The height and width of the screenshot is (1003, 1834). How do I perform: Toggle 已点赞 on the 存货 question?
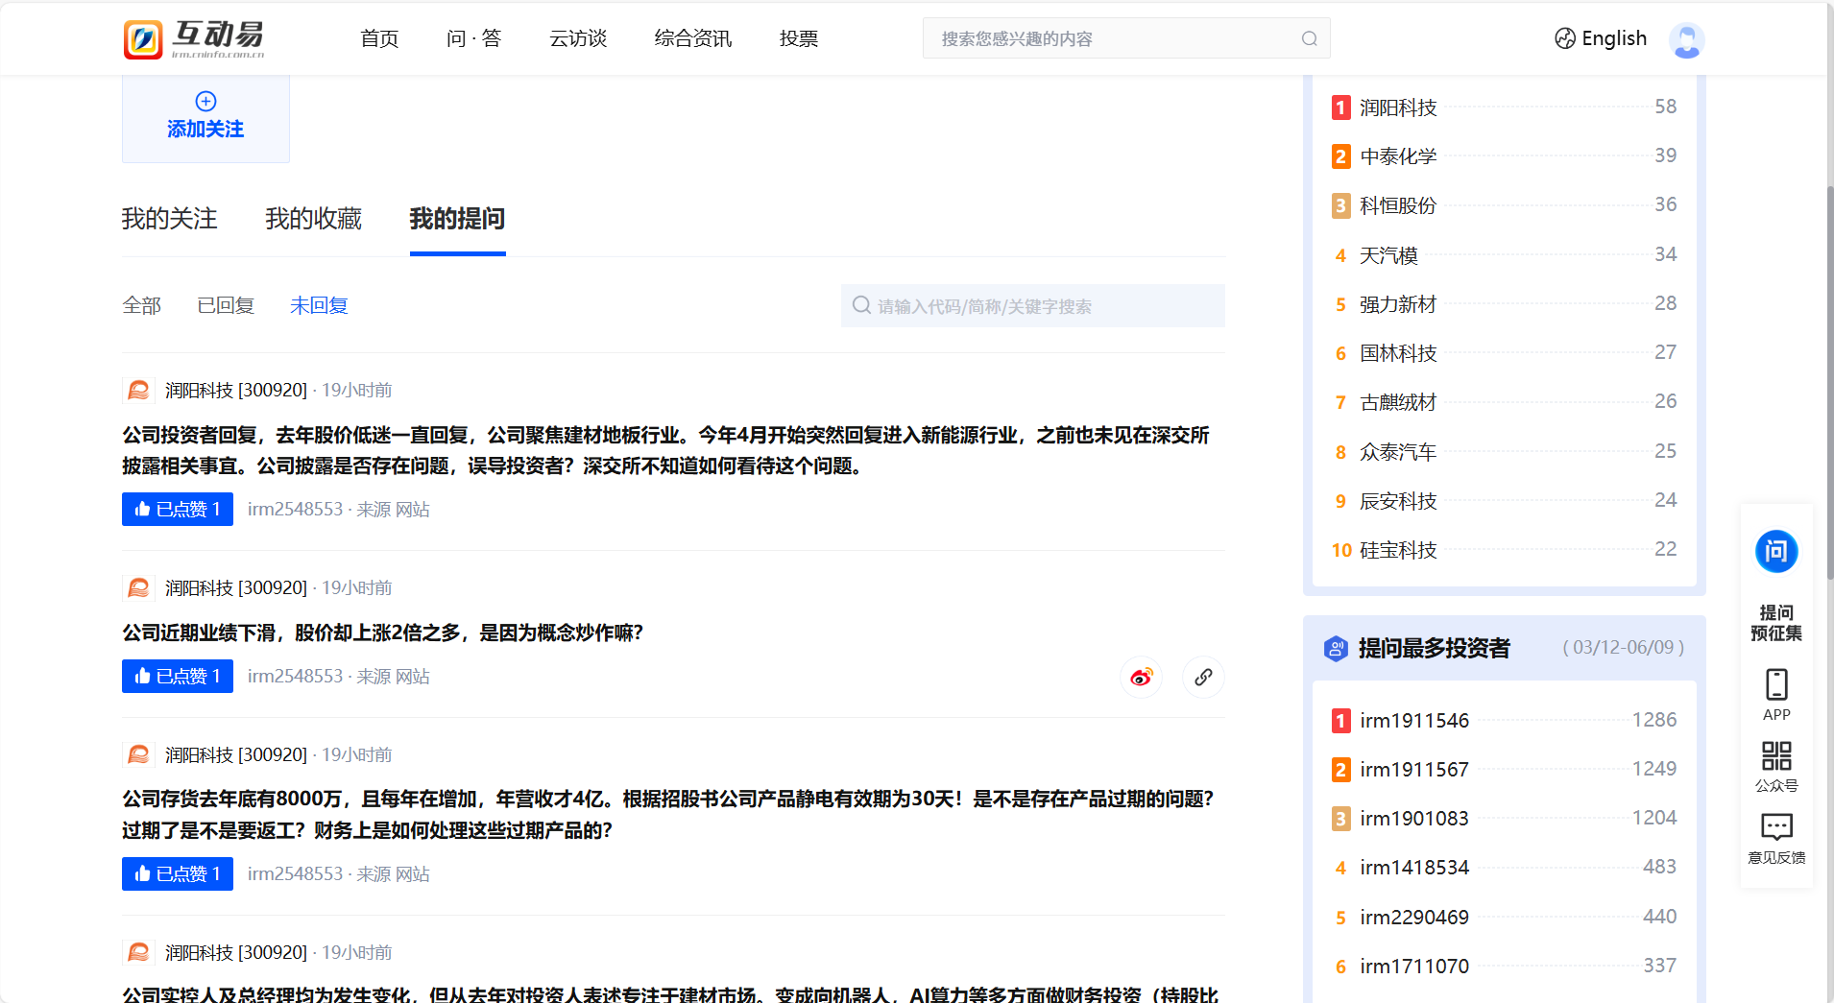coord(178,873)
